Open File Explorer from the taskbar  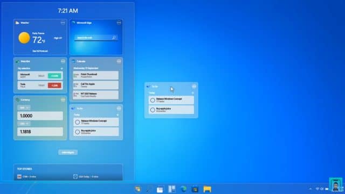[x=207, y=189]
